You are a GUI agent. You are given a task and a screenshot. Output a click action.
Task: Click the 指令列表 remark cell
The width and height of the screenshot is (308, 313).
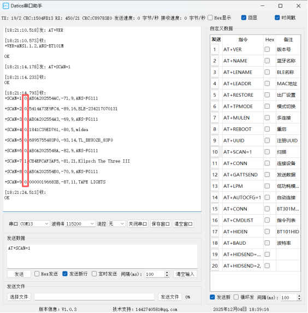(288, 220)
